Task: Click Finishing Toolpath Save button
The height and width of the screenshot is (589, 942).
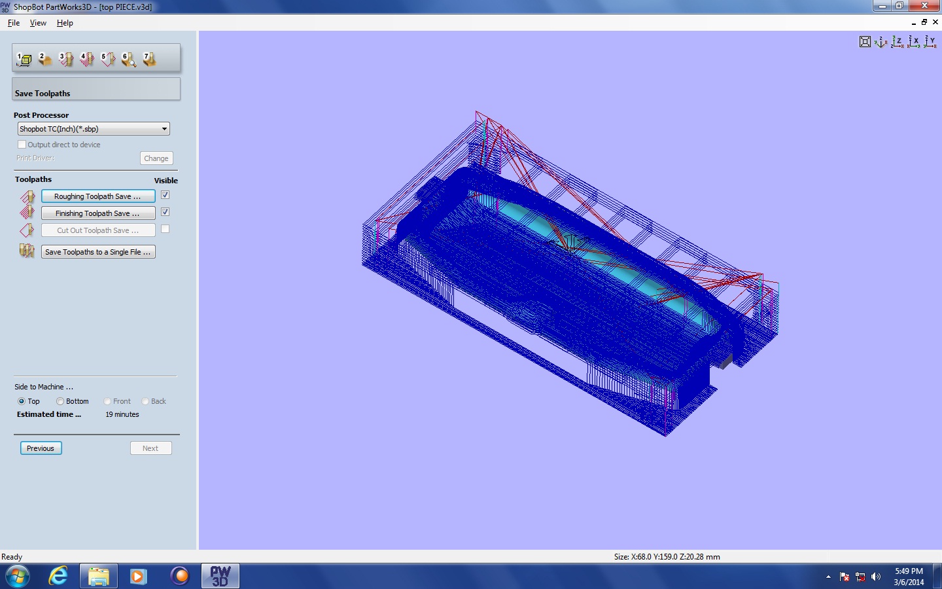Action: 98,213
